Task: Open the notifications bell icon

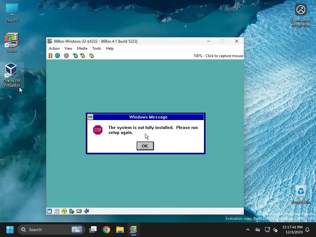Action: 308,230
